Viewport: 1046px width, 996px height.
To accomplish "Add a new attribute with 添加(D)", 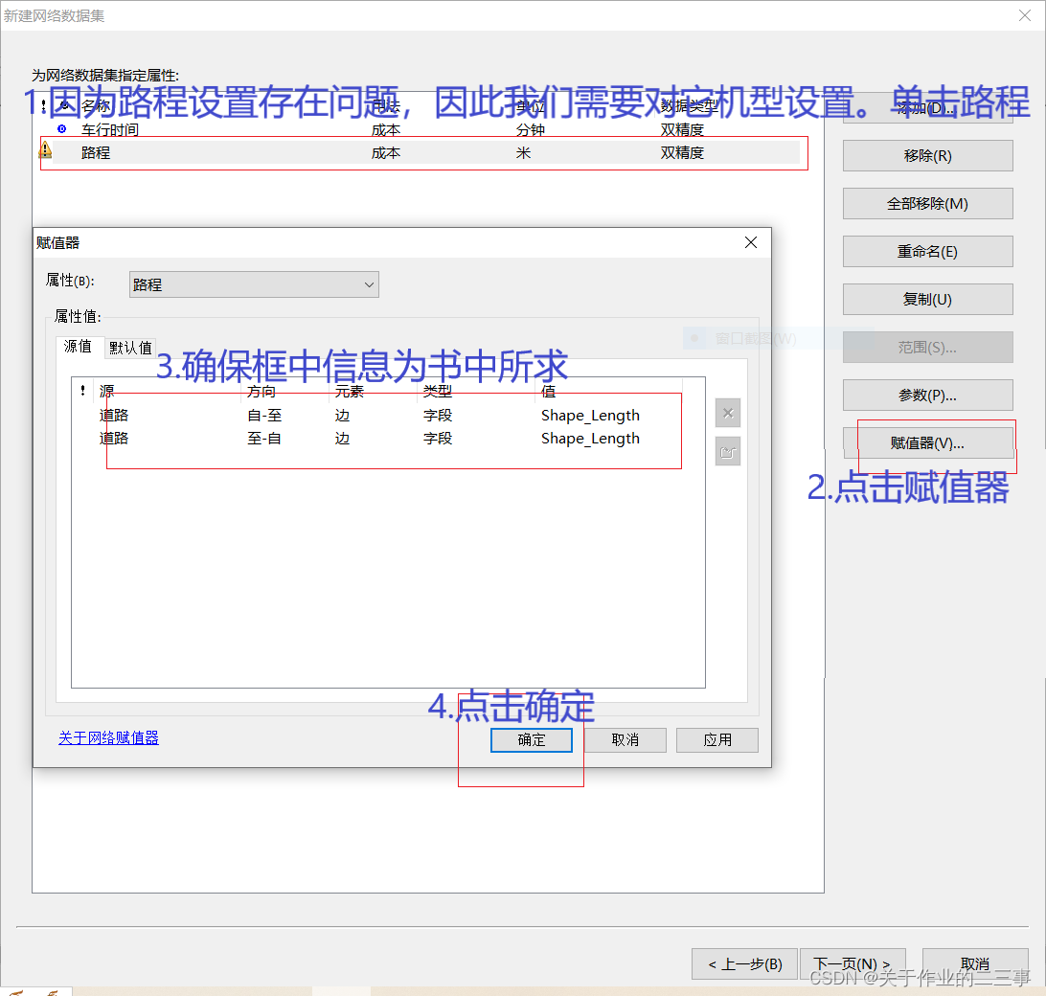I will (926, 108).
